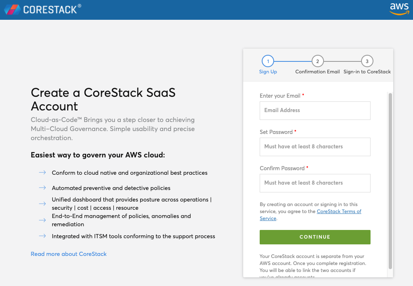Click the Cloud-as-Code description paragraph
The image size is (413, 286).
[113, 129]
